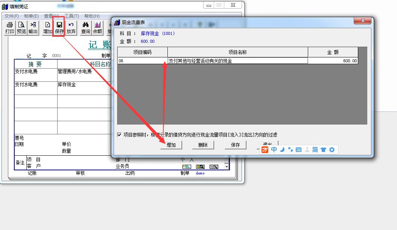
Task: Click the 填制凭证 window title book icon
Action: coord(5,6)
